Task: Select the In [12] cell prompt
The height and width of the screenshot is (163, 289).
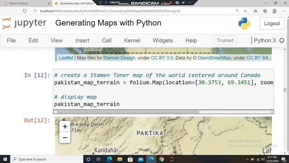Action: coord(37,75)
